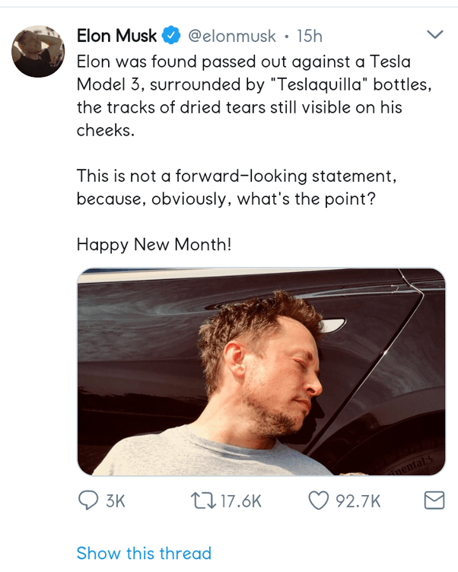Expand the tweet options chevron menu
This screenshot has height=572, width=458.
tap(435, 35)
